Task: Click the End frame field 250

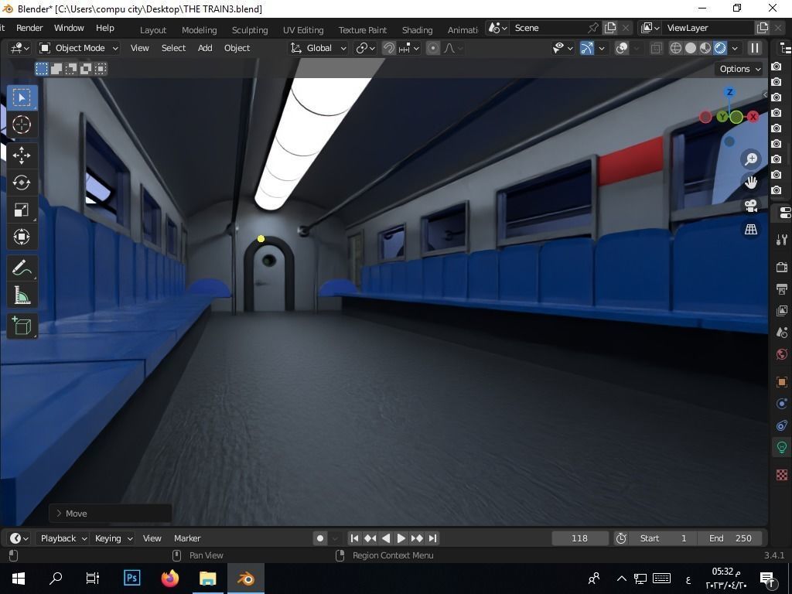Action: pos(731,538)
